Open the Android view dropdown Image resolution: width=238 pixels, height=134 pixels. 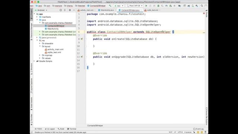tap(41, 10)
